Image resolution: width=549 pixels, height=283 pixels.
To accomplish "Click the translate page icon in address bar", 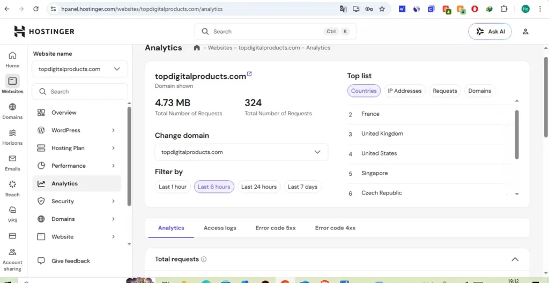I will [x=343, y=9].
